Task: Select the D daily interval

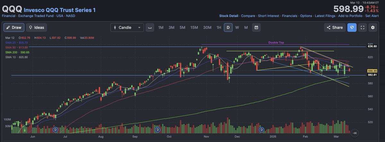Action: [x=228, y=28]
